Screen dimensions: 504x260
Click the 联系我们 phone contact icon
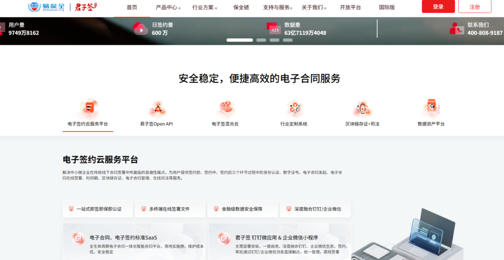click(457, 29)
